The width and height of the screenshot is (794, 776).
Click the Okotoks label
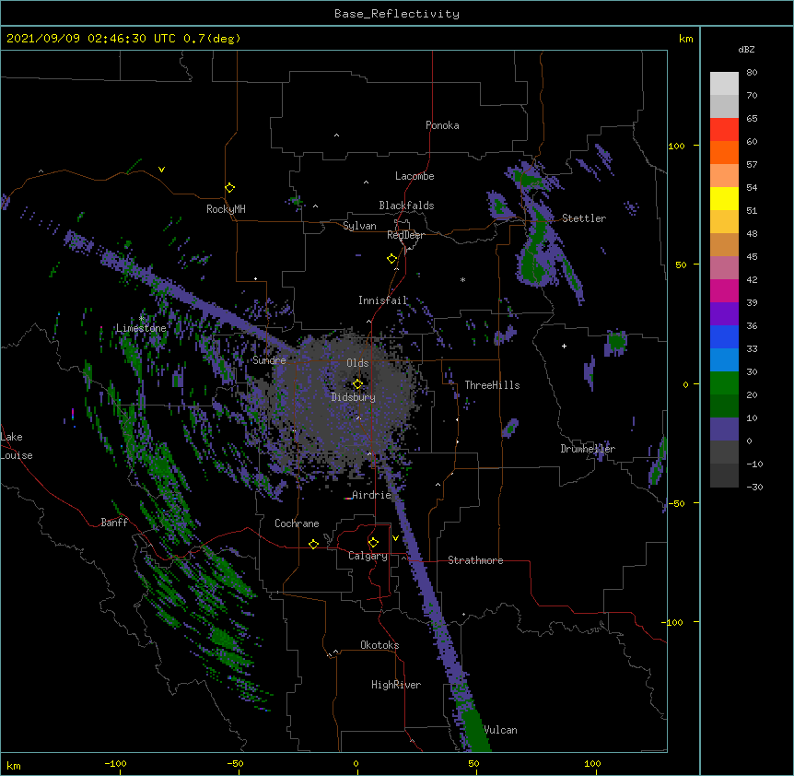pyautogui.click(x=379, y=645)
